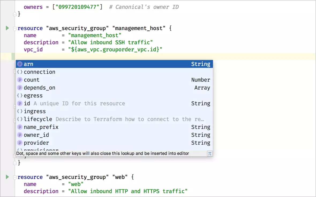Click the braces icon next to egress

(x=20, y=96)
